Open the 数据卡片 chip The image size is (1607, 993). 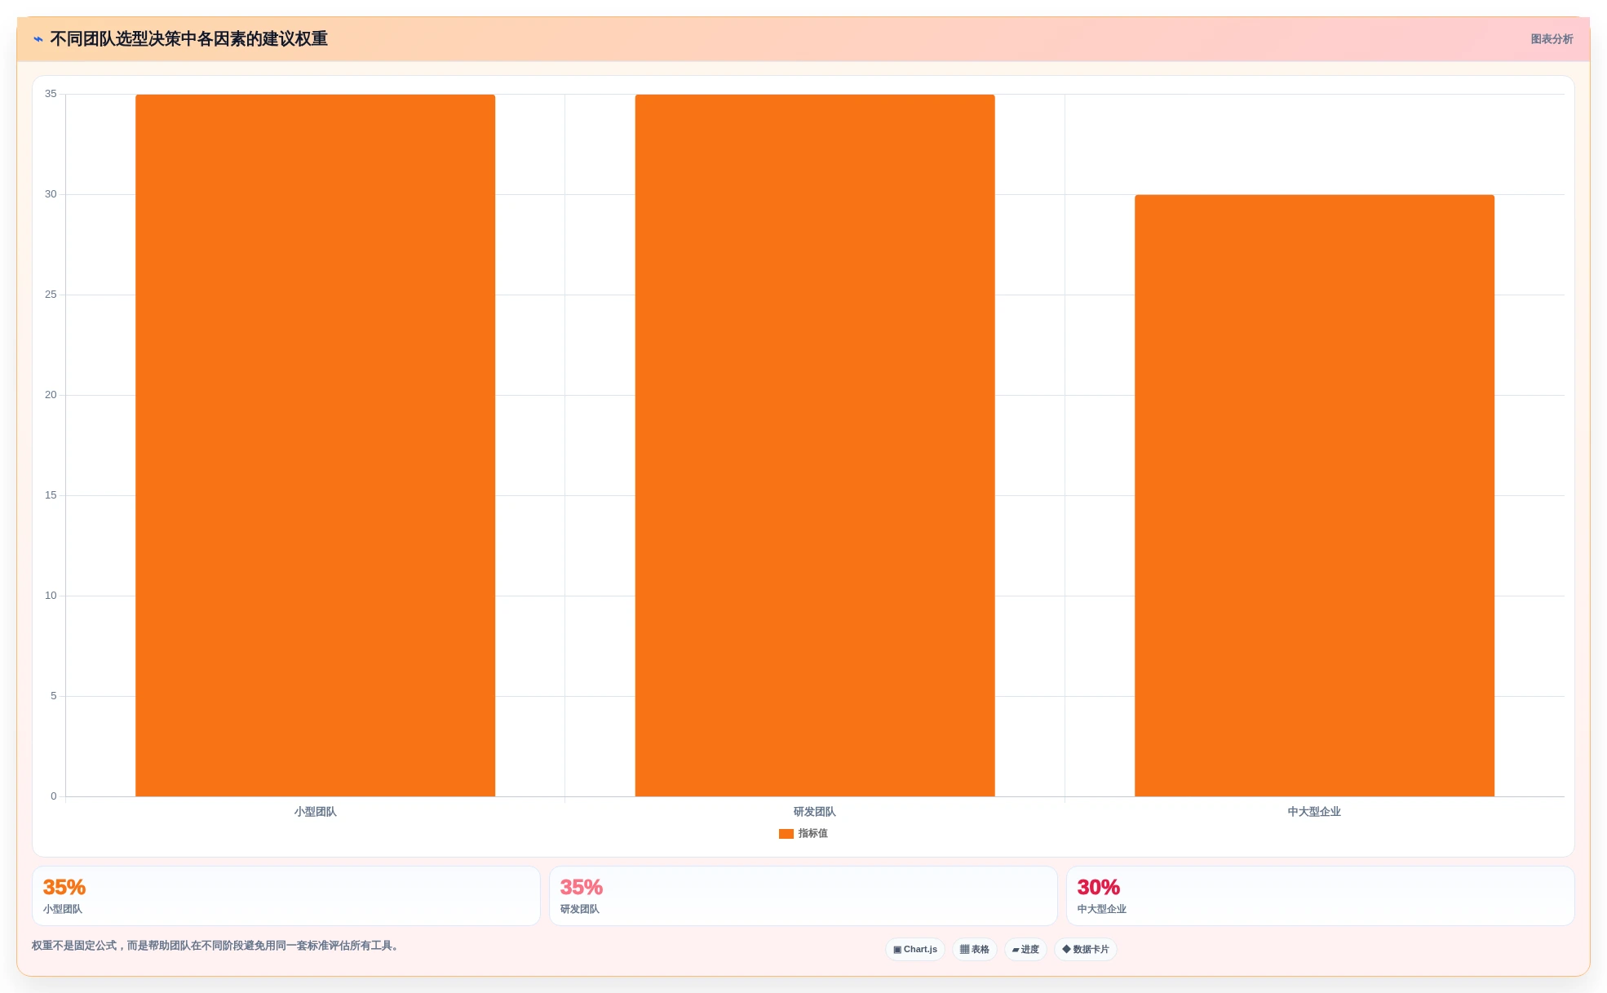(1086, 950)
